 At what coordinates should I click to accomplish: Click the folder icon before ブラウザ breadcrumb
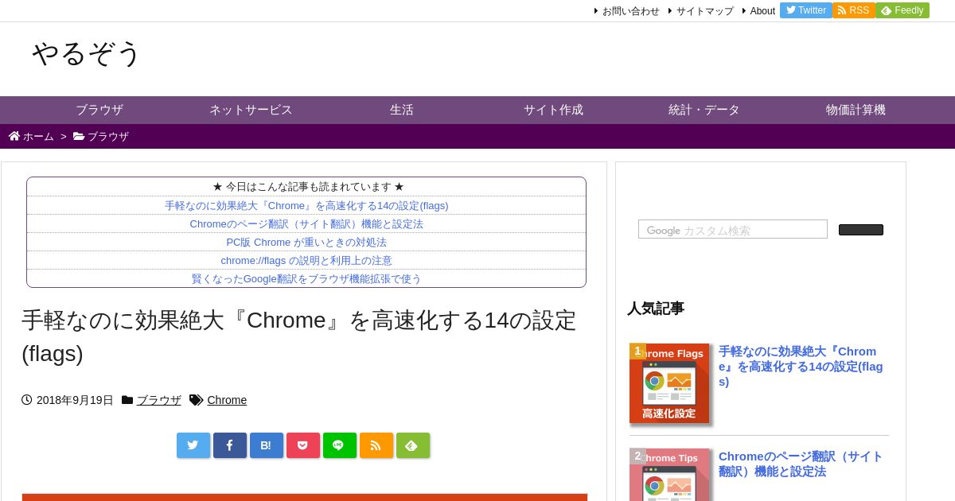click(79, 136)
